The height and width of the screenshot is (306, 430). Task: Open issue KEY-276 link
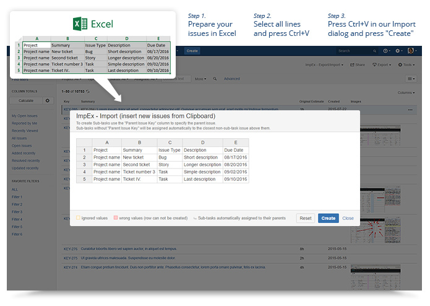(x=71, y=249)
